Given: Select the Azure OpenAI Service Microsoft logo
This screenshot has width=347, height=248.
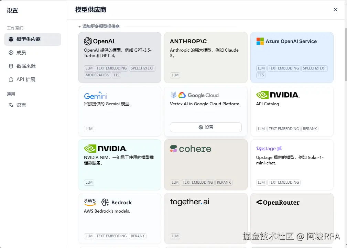Looking at the screenshot, I should click(x=260, y=41).
